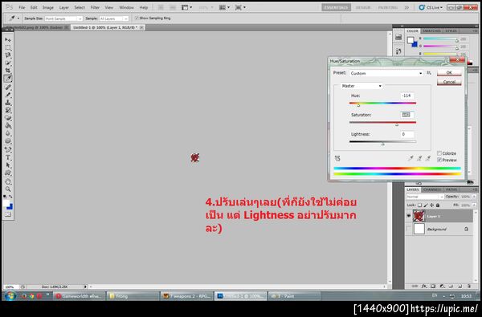Select the Hand tool
Screen dimensions: 482x317
pos(8,181)
